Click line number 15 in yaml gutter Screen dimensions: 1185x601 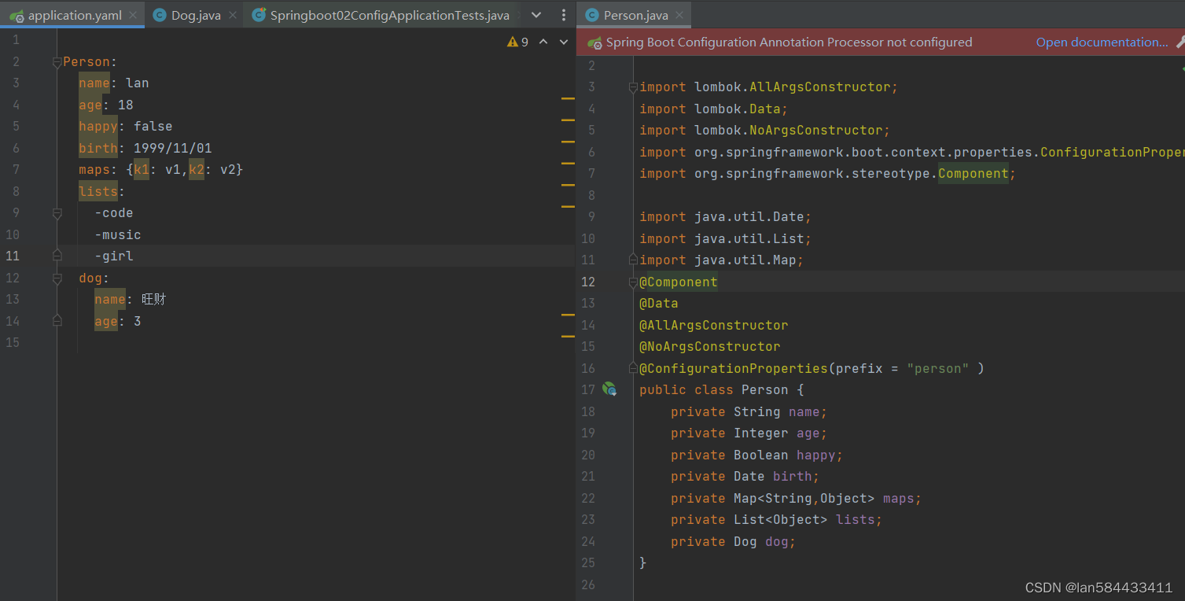coord(11,342)
